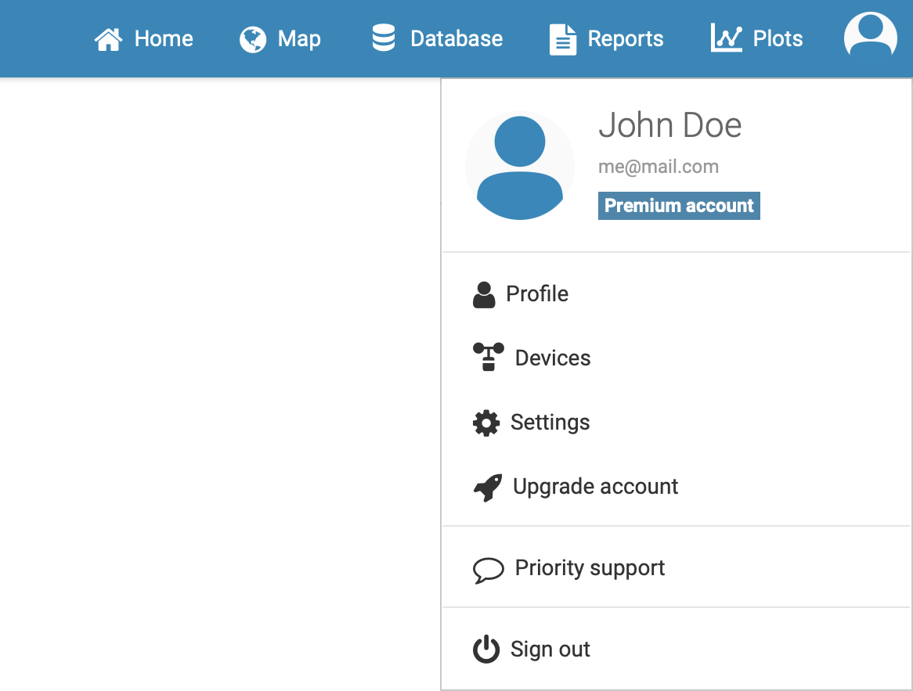
Task: Go to Home in the navigation bar
Action: pyautogui.click(x=144, y=39)
